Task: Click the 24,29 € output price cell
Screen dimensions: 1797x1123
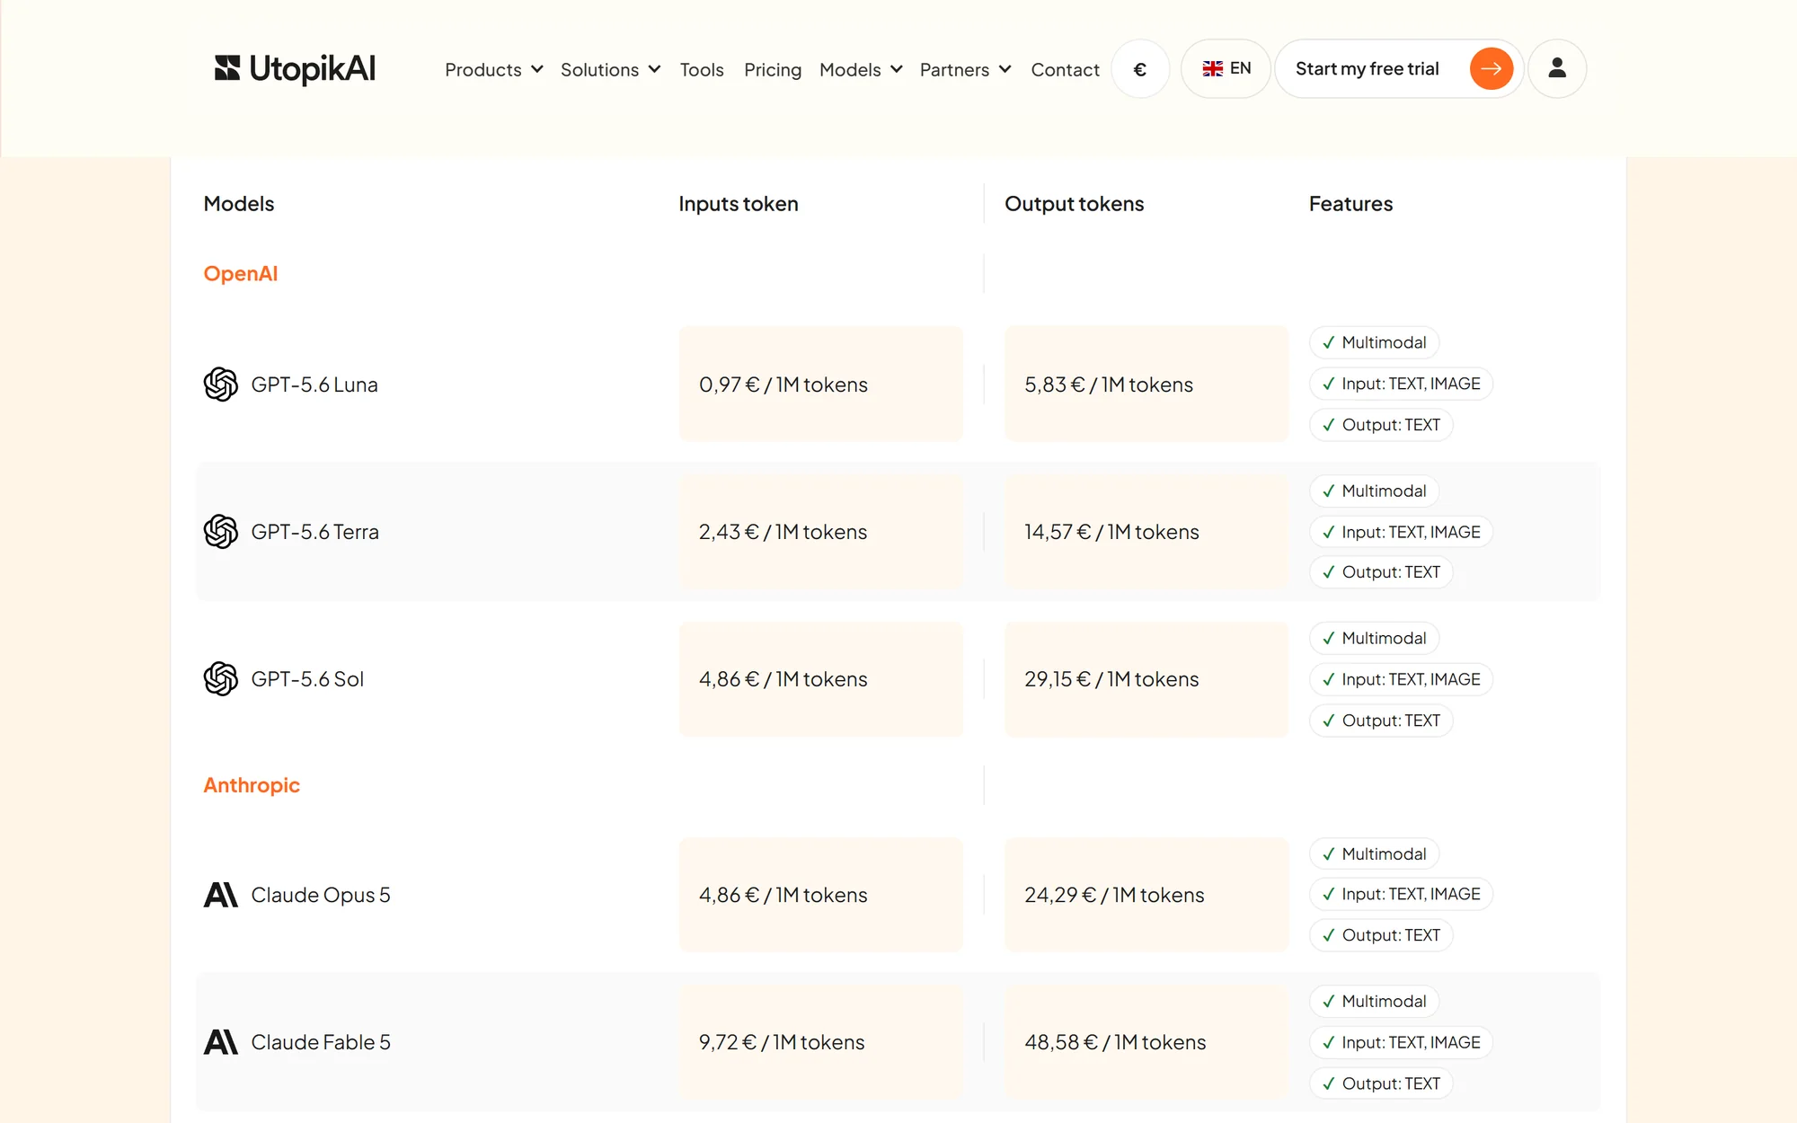Action: [1146, 895]
